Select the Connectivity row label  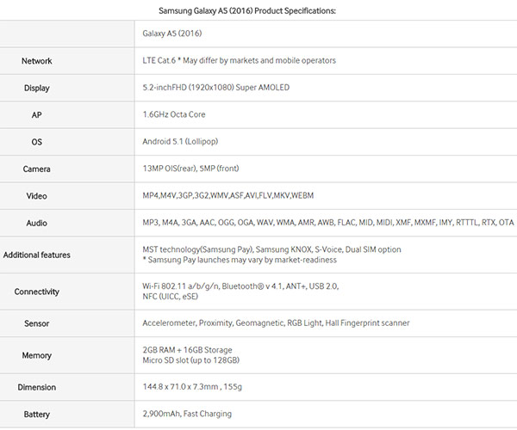coord(36,292)
